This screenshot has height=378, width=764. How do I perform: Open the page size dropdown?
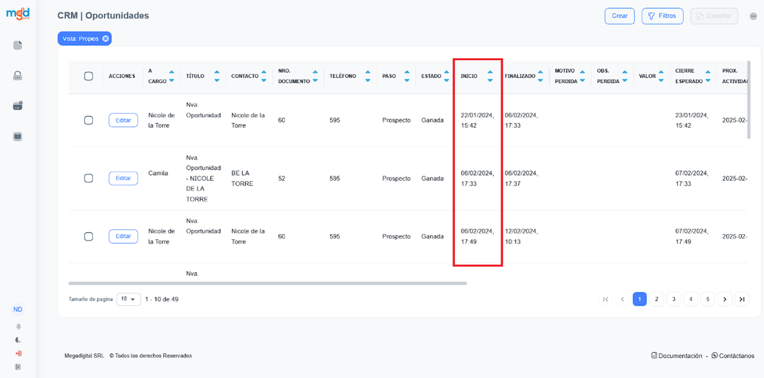(129, 299)
